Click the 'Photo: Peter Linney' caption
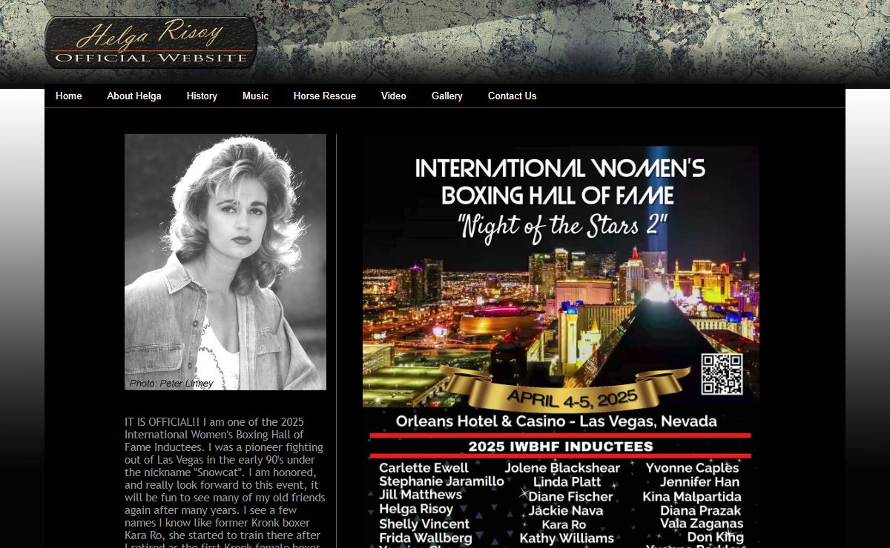This screenshot has height=548, width=890. 171,384
